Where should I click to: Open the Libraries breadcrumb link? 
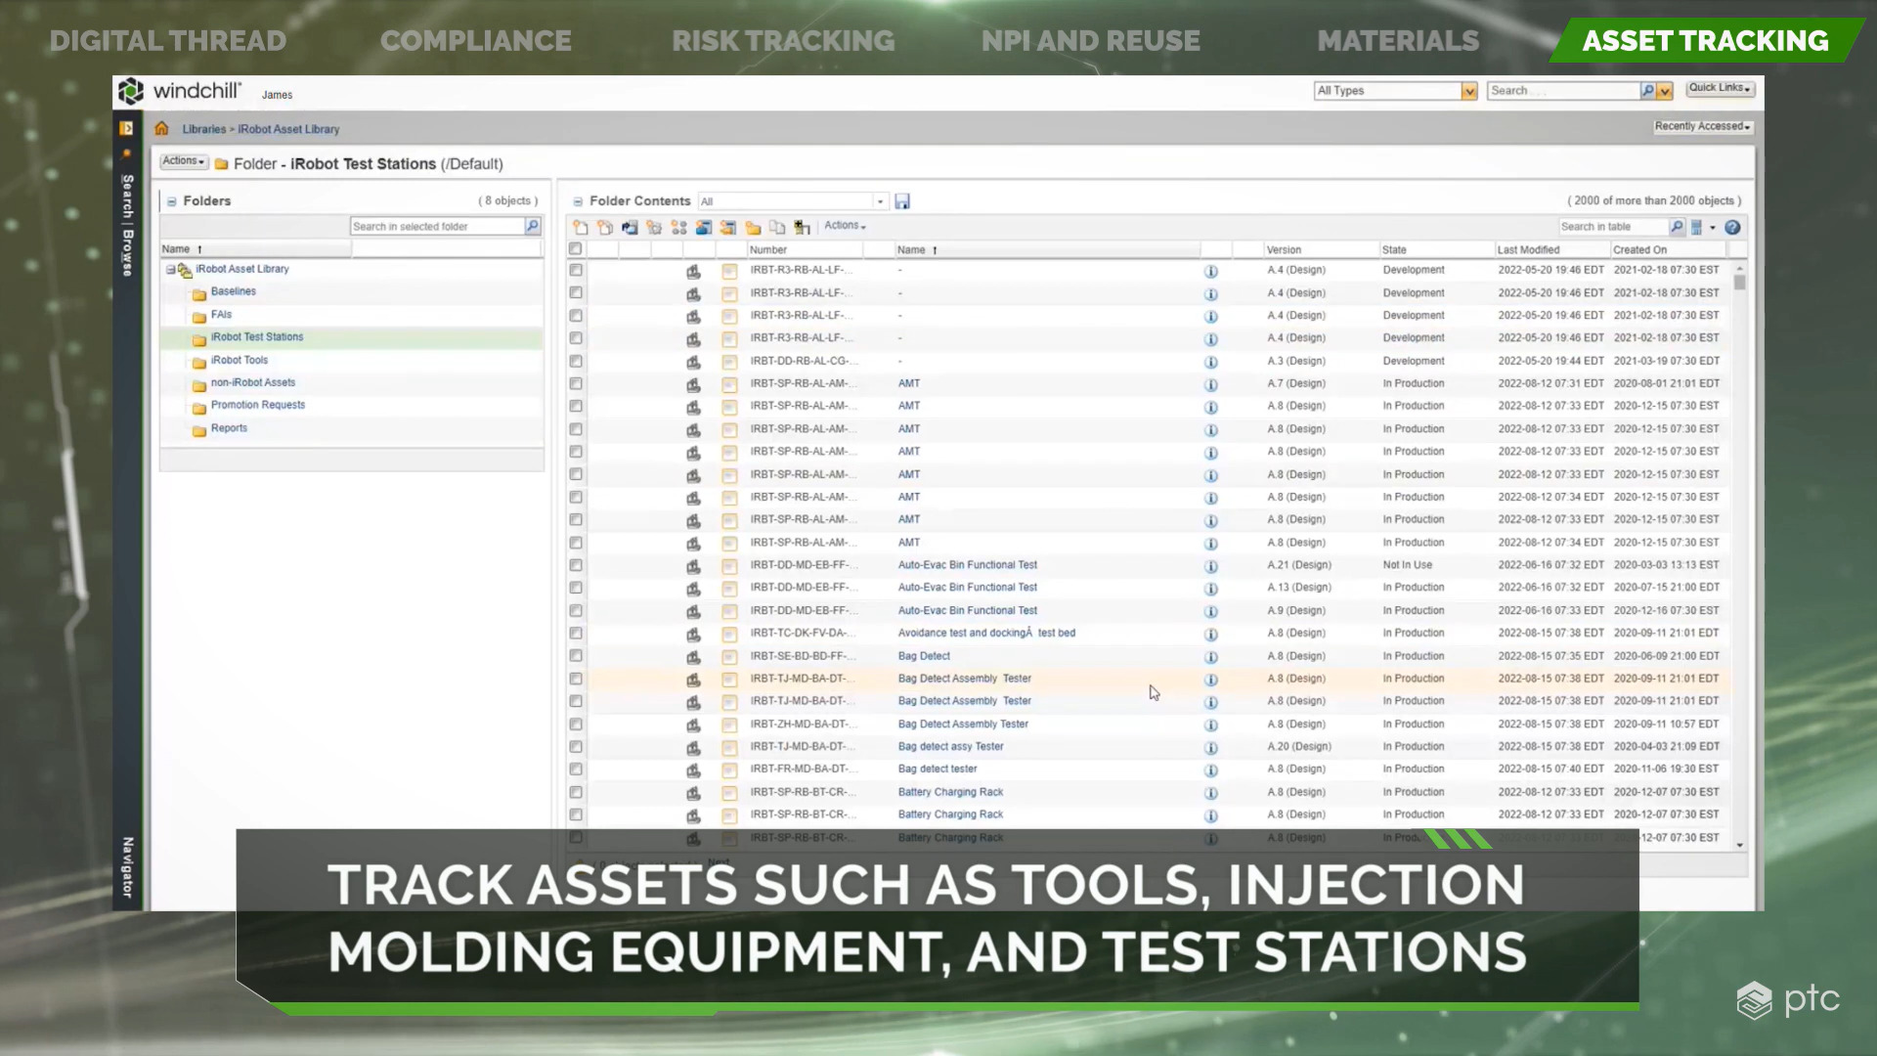click(x=203, y=129)
